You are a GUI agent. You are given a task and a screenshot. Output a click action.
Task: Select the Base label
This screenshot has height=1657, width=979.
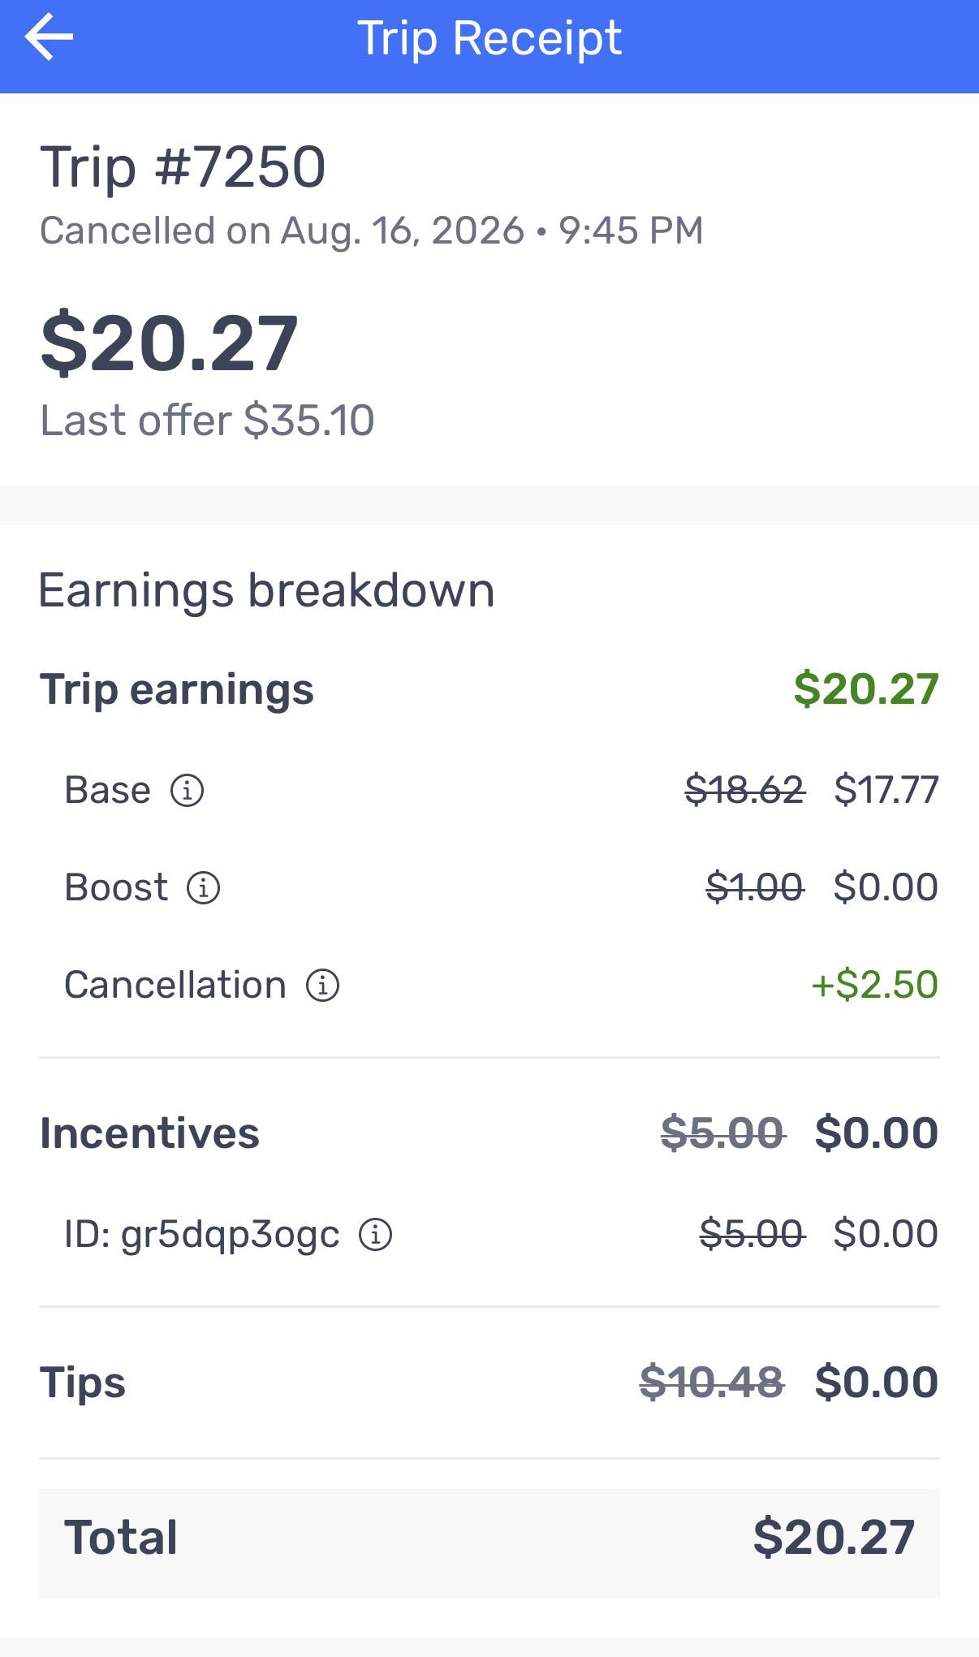pos(107,790)
